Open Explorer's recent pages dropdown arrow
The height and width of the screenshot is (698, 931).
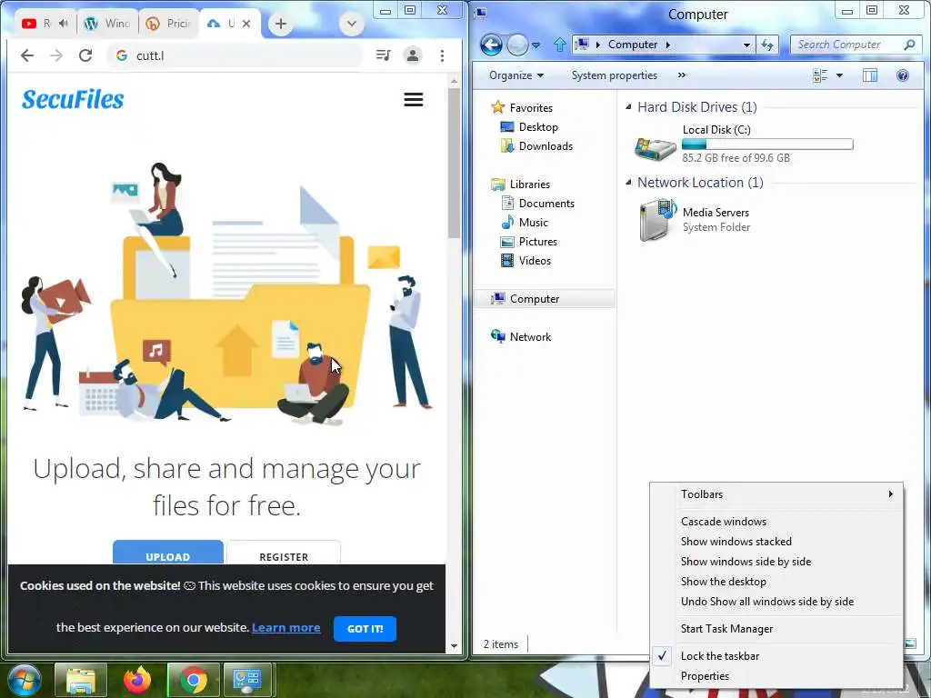pyautogui.click(x=536, y=45)
